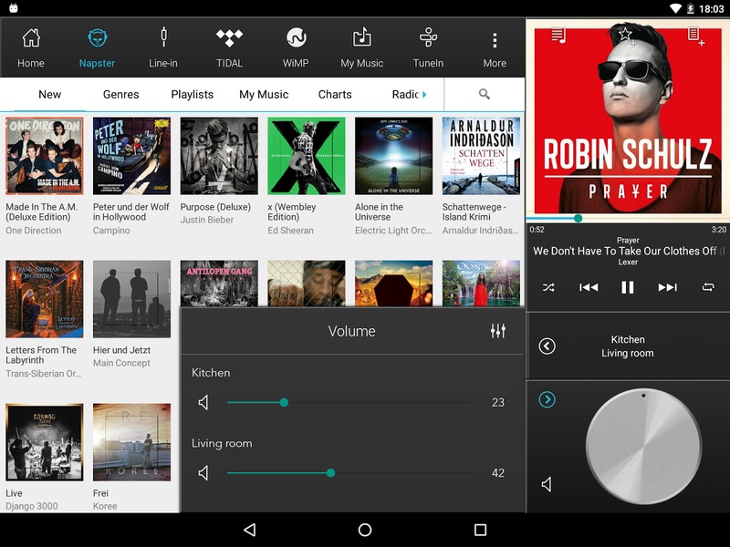The image size is (730, 547).
Task: Expand more Napster tabs arrow after Radio
Action: coord(424,95)
